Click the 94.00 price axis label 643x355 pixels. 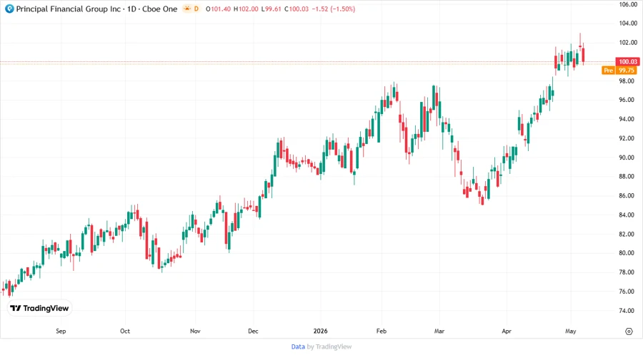click(628, 119)
